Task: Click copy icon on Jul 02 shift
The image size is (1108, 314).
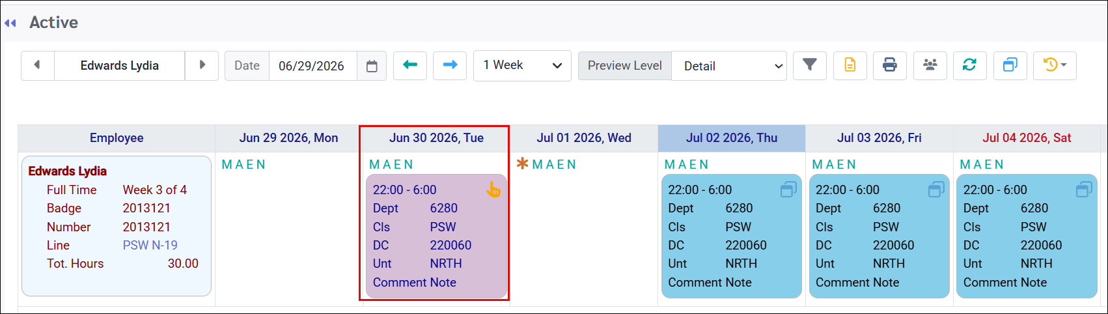Action: pyautogui.click(x=788, y=190)
